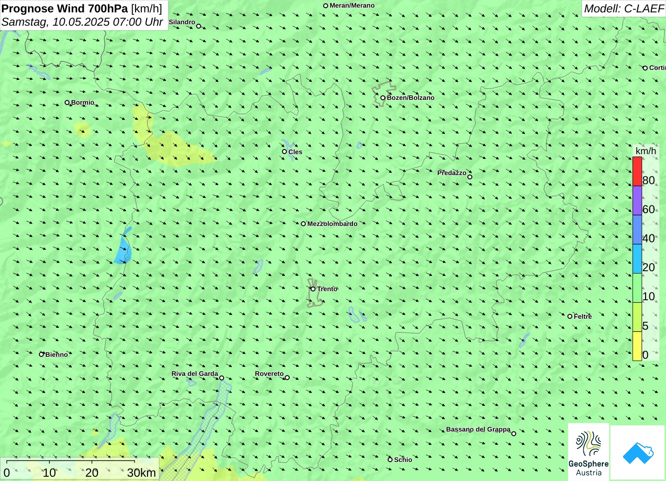Click the yellow 0 km/h legend color
Screen dimensions: 666x481
click(637, 346)
